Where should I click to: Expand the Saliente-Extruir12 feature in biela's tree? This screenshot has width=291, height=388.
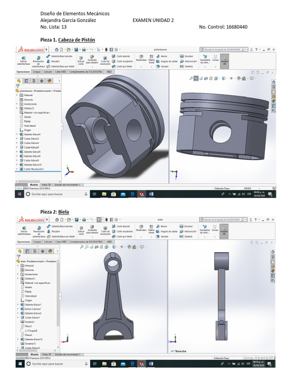[17, 339]
